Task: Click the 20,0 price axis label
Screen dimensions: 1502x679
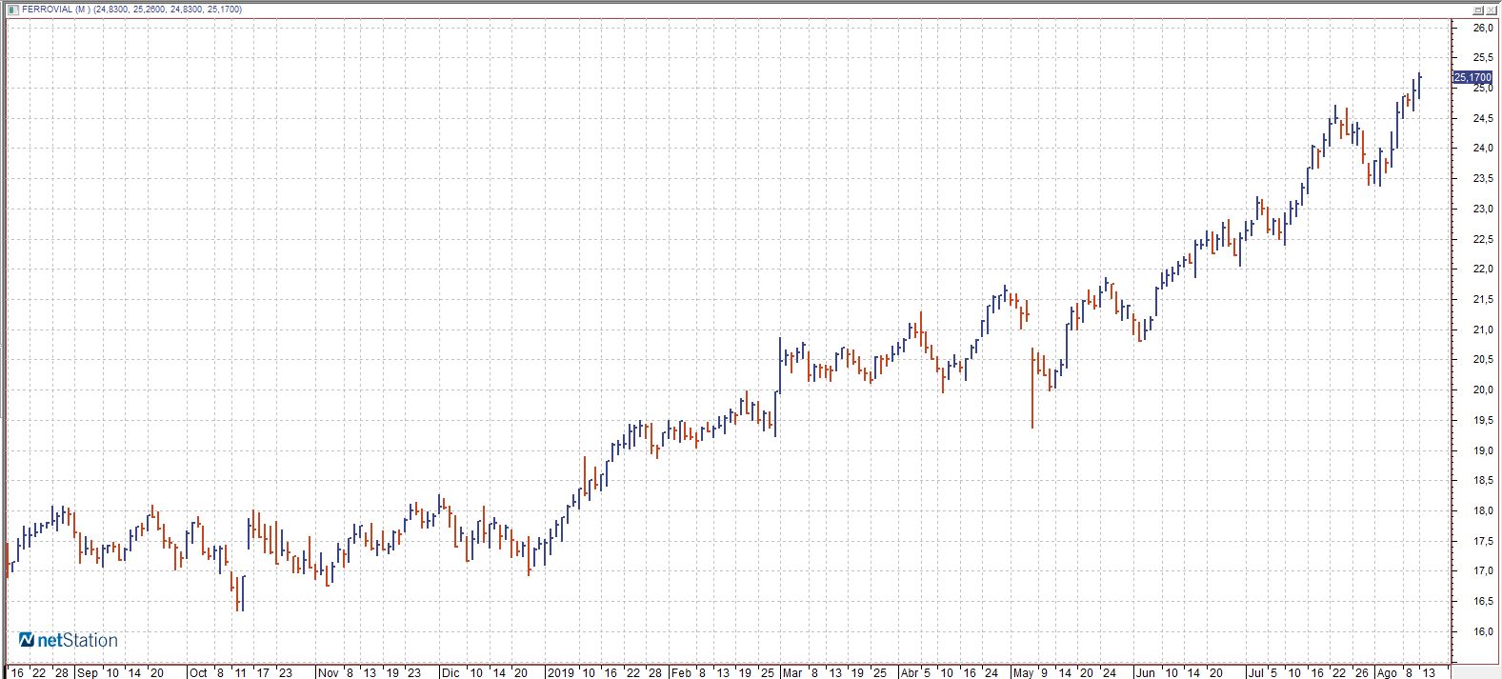Action: click(x=1483, y=390)
